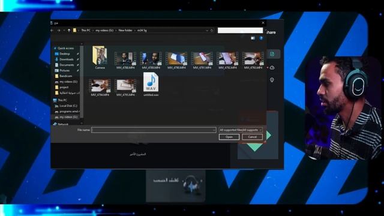Select the untitled.wav audio file

click(x=151, y=84)
